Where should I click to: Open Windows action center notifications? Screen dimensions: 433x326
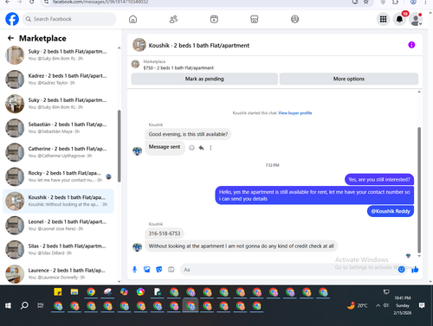[422, 305]
